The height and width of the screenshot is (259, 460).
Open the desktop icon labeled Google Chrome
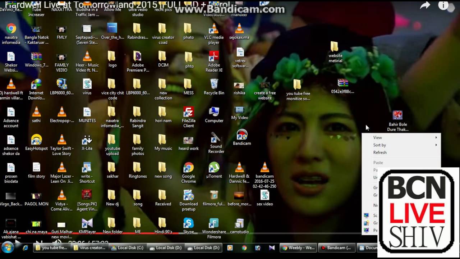188,173
